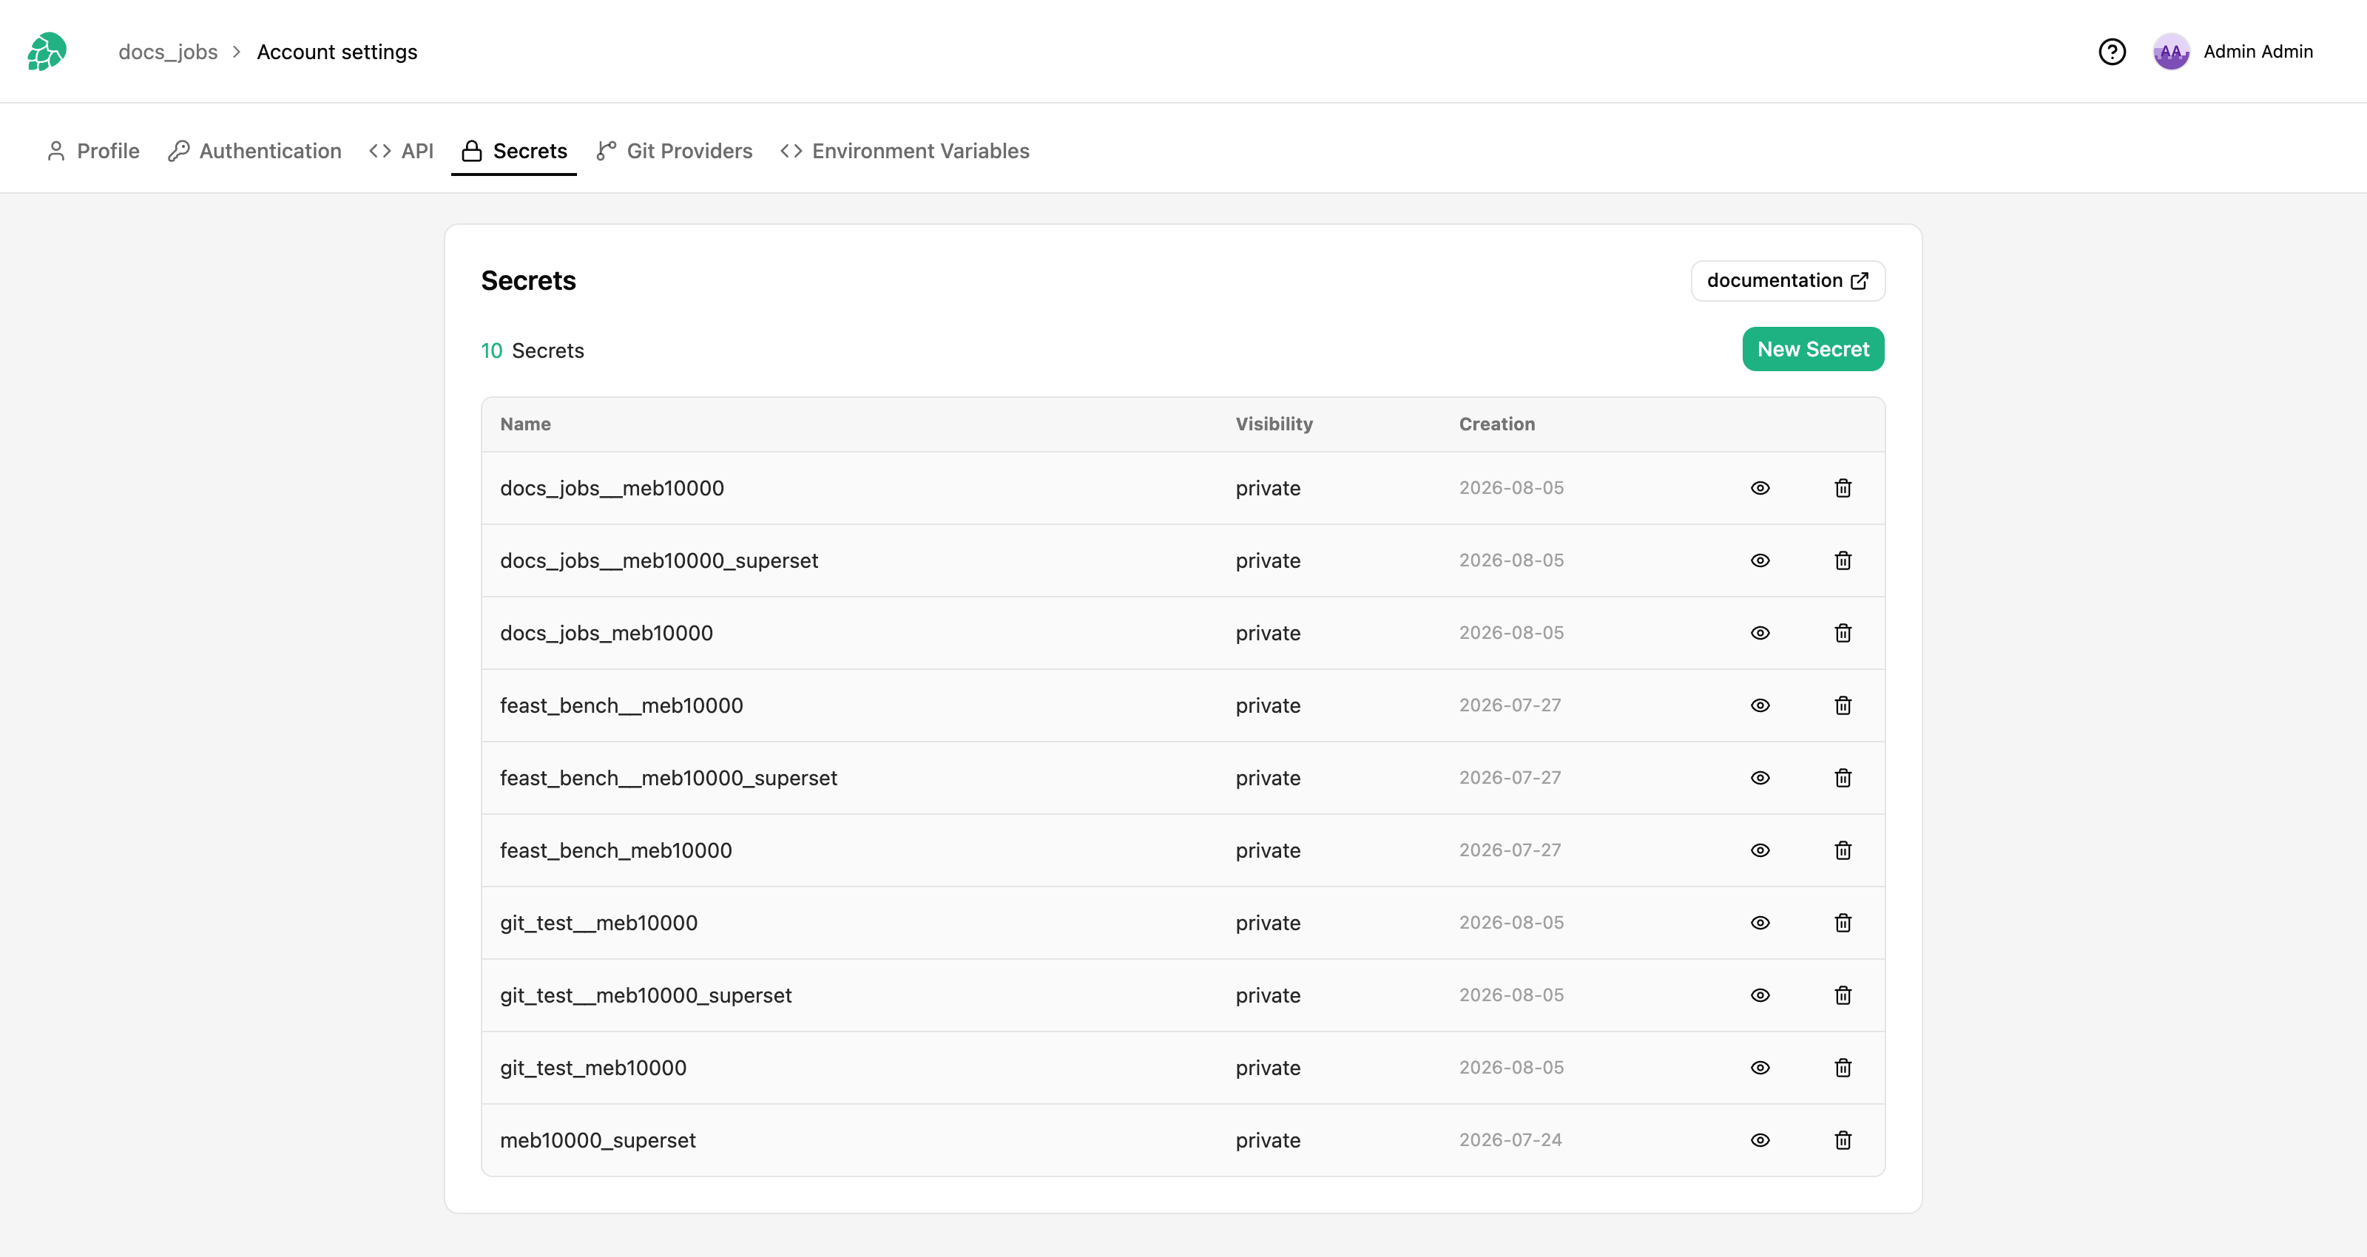Delete the git_test_meb10000 secret
This screenshot has height=1257, width=2367.
(x=1843, y=1068)
